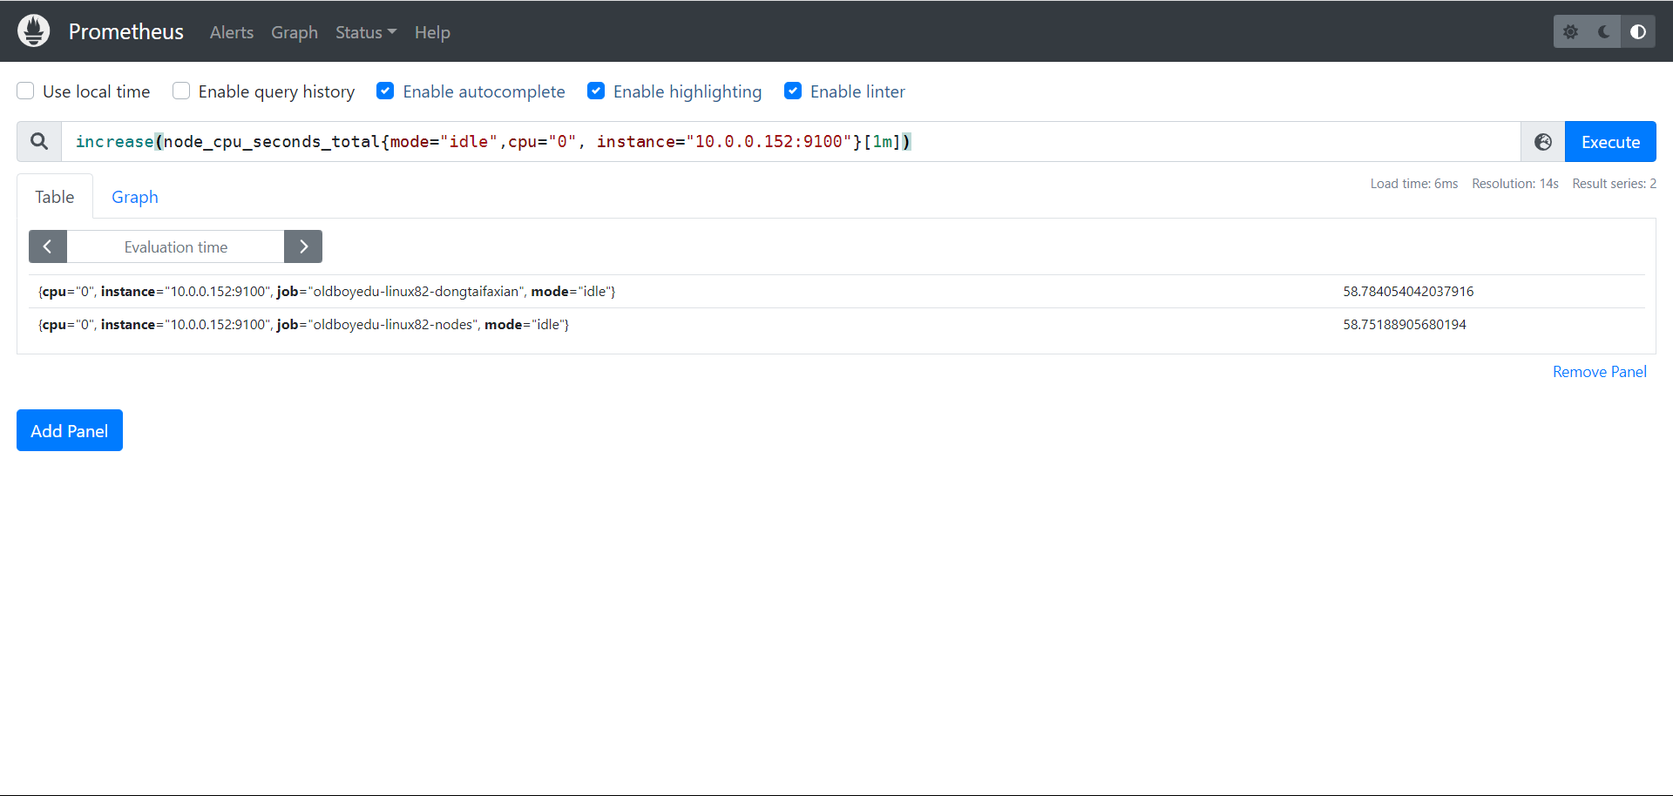Switch to the Graph tab
Viewport: 1673px width, 796px height.
point(135,197)
